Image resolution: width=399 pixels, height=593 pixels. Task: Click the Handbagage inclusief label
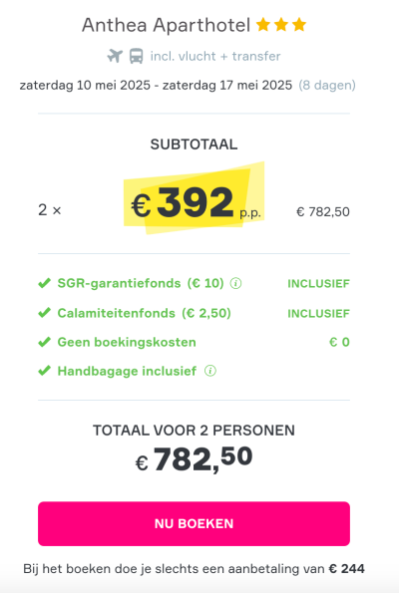(x=127, y=371)
